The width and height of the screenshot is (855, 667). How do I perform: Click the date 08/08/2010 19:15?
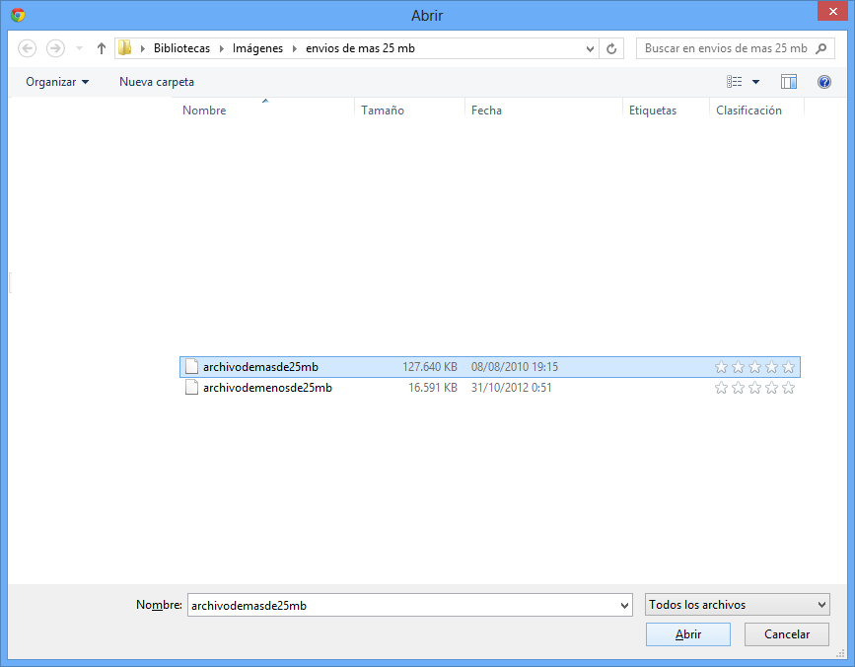point(514,367)
